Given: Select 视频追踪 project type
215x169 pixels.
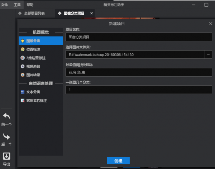Looking at the screenshot, I should pos(41,67).
